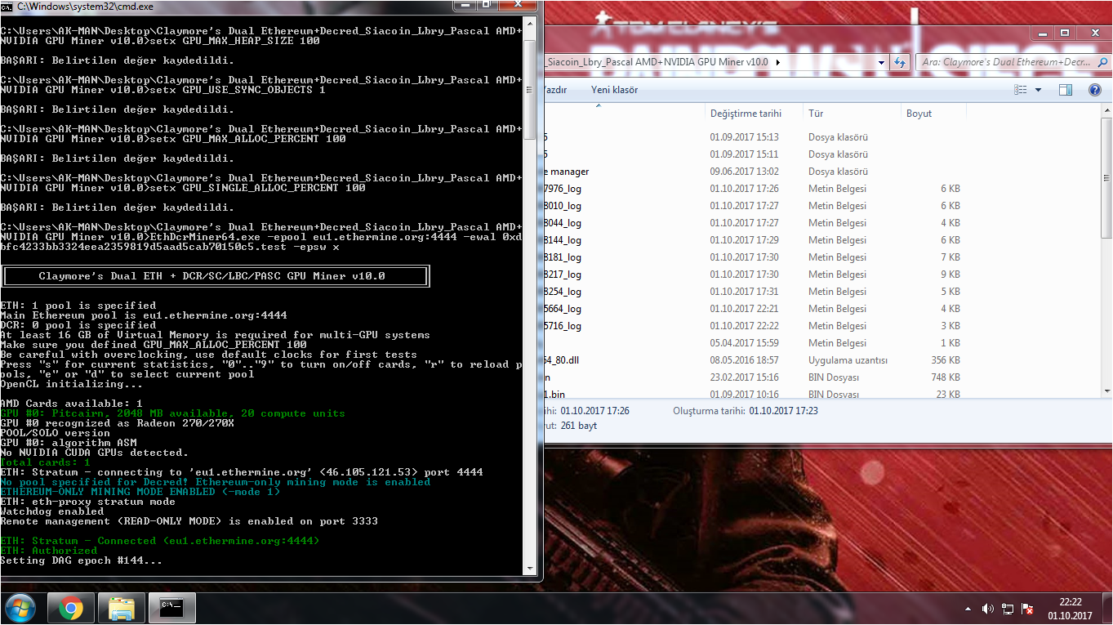This screenshot has height=625, width=1113.
Task: Select the 64_80.dll file
Action: 562,360
